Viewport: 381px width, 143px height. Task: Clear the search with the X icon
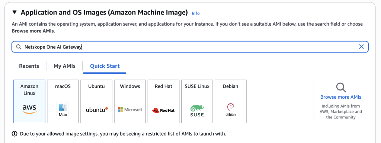(361, 47)
